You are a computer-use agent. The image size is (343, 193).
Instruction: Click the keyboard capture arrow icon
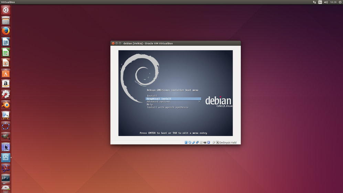[217, 142]
